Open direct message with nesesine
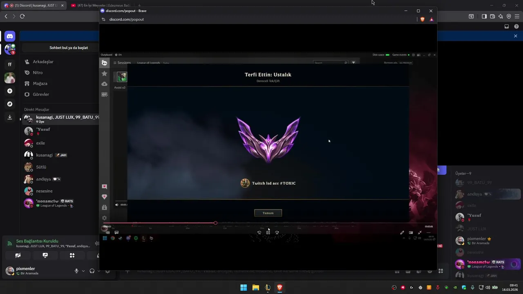This screenshot has height=294, width=523. [x=60, y=191]
